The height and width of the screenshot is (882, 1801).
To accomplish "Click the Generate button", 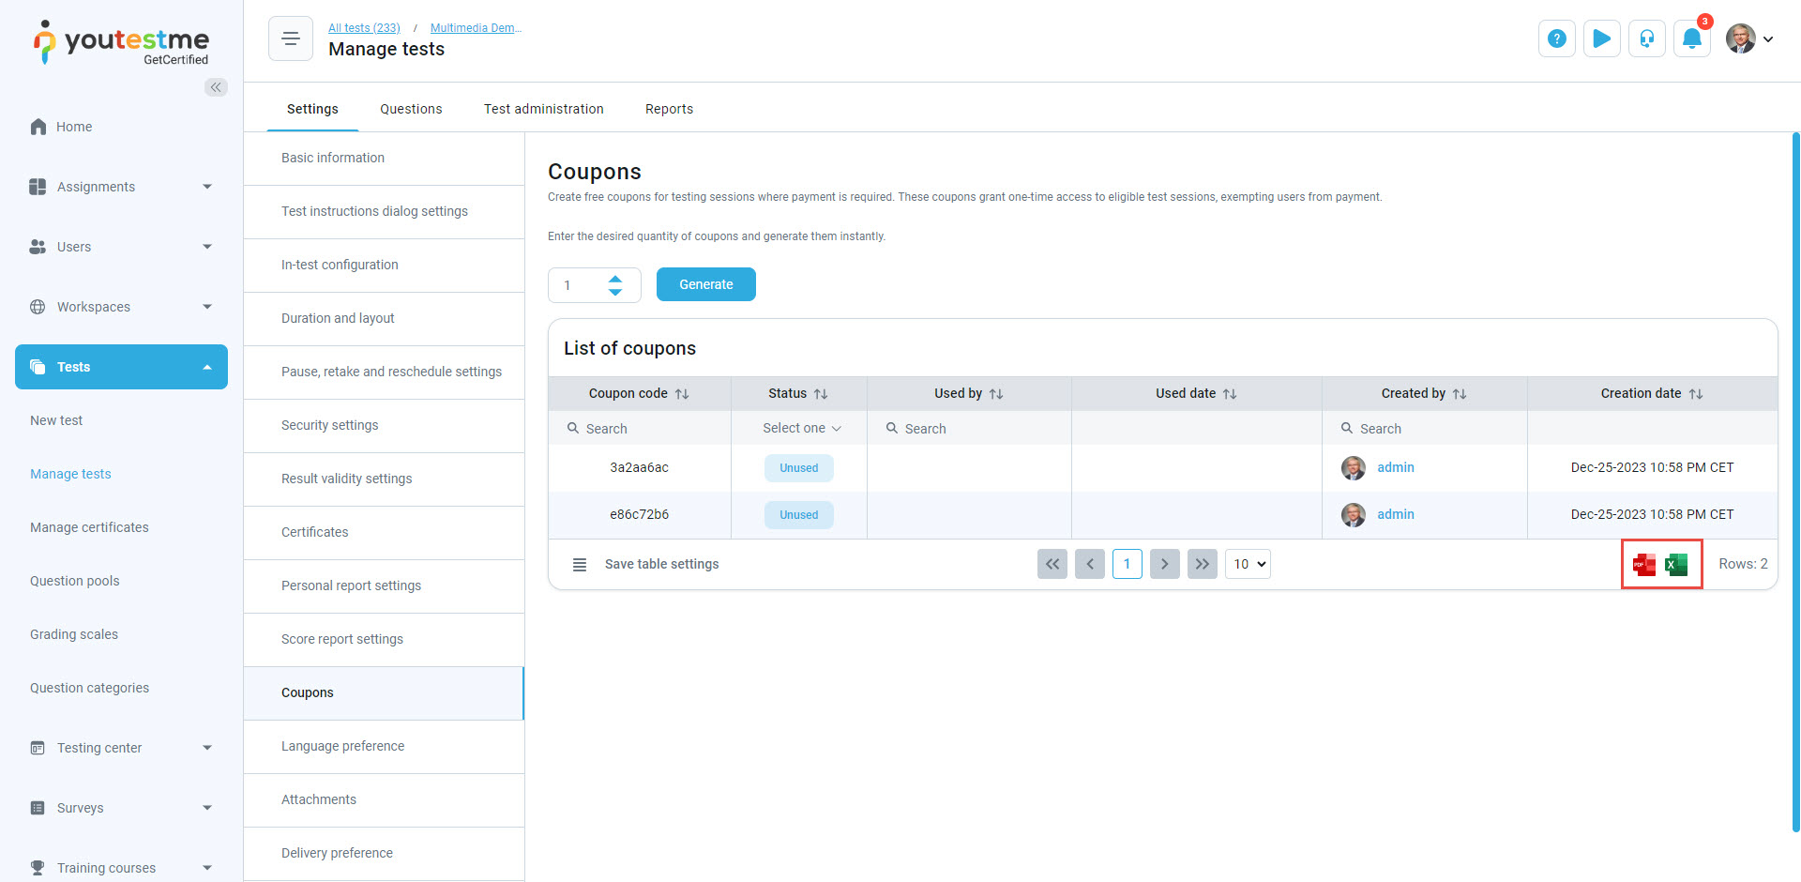I will click(x=706, y=284).
